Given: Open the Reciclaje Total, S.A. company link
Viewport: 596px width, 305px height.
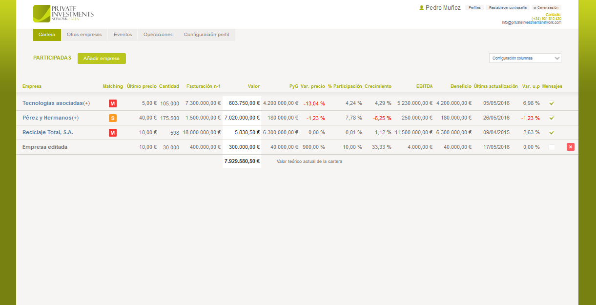Looking at the screenshot, I should [48, 132].
